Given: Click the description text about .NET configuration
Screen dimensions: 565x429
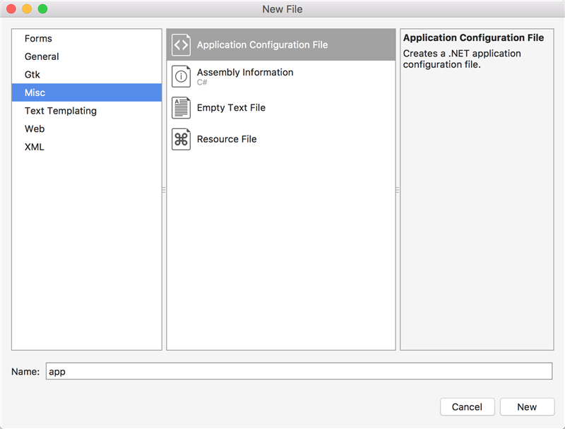Looking at the screenshot, I should coord(462,59).
